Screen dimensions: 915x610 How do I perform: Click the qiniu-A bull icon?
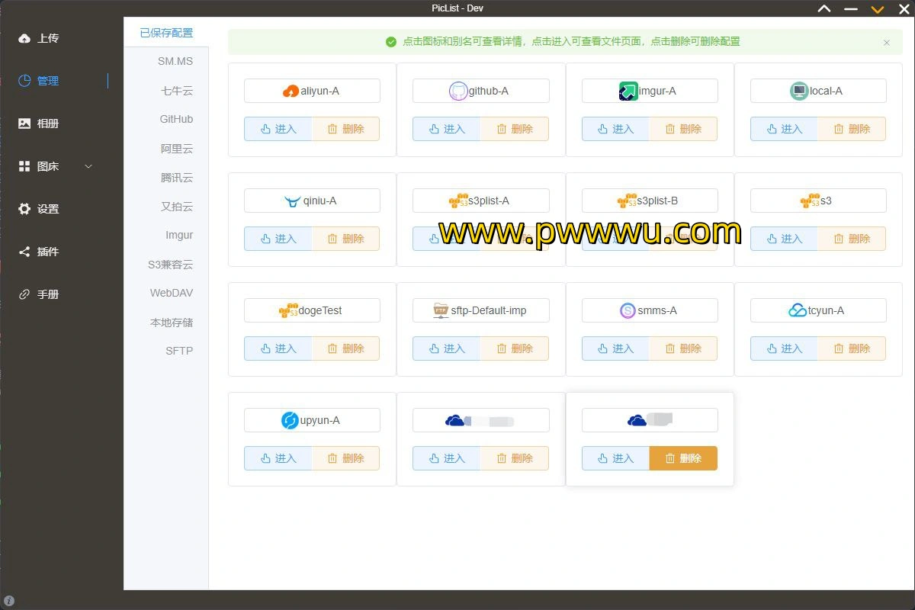[292, 201]
